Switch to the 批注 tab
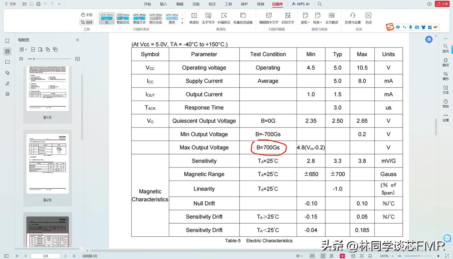Screen dimensions: 453x259 pos(212,4)
